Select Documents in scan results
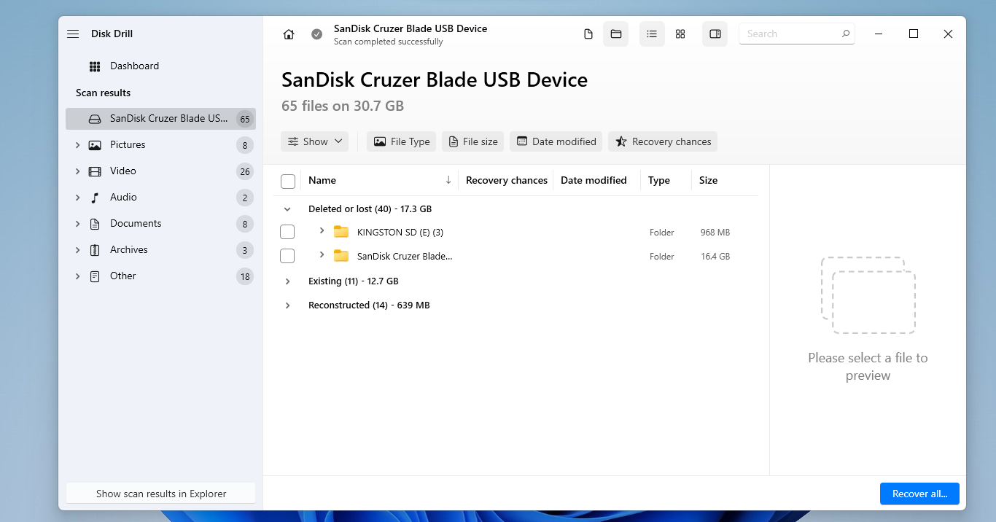 [x=160, y=224]
